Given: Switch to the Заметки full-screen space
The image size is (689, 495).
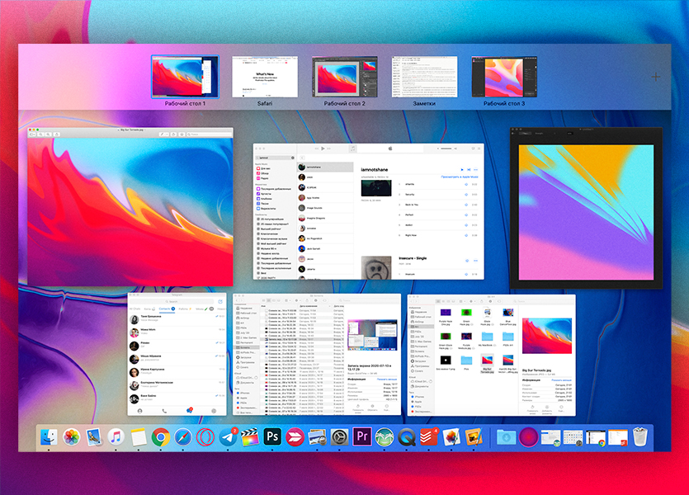Looking at the screenshot, I should pos(424,77).
